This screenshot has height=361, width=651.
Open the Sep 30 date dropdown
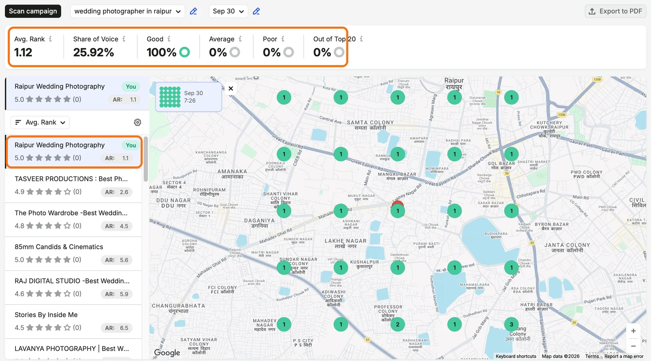click(228, 11)
